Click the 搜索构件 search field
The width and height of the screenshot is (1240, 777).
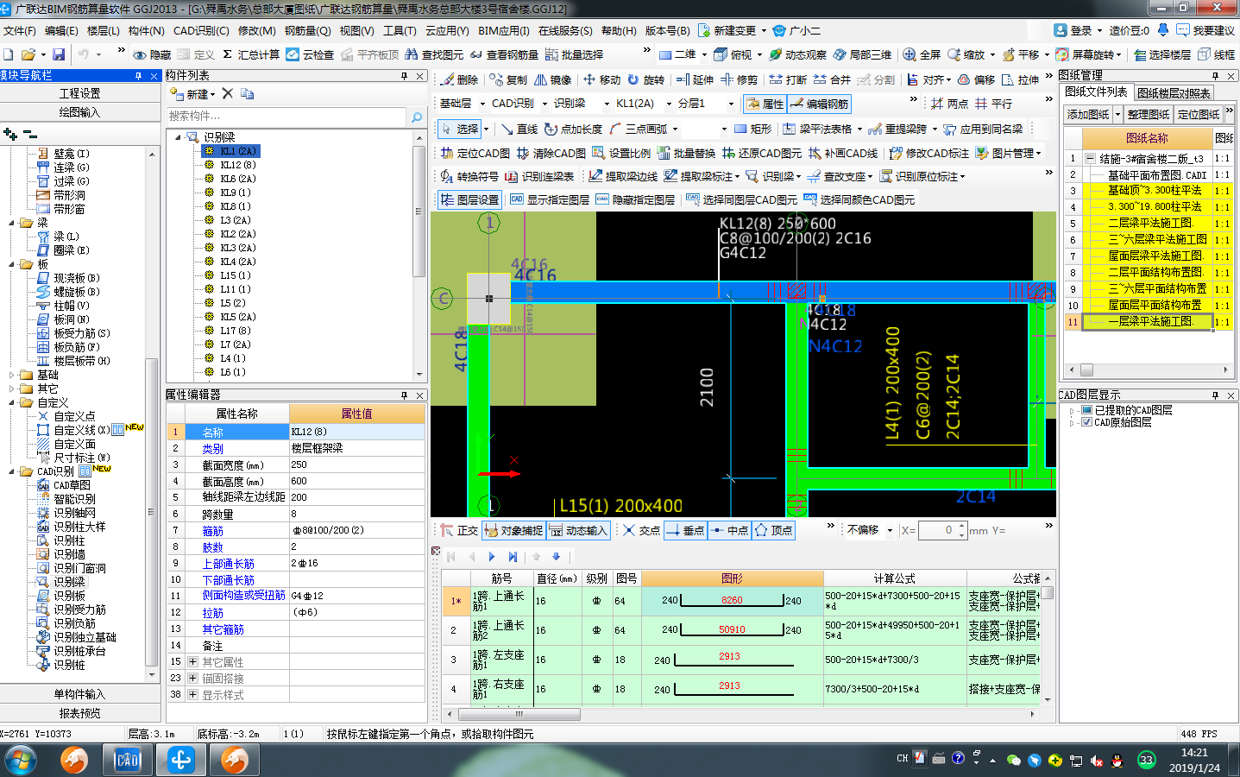[286, 117]
